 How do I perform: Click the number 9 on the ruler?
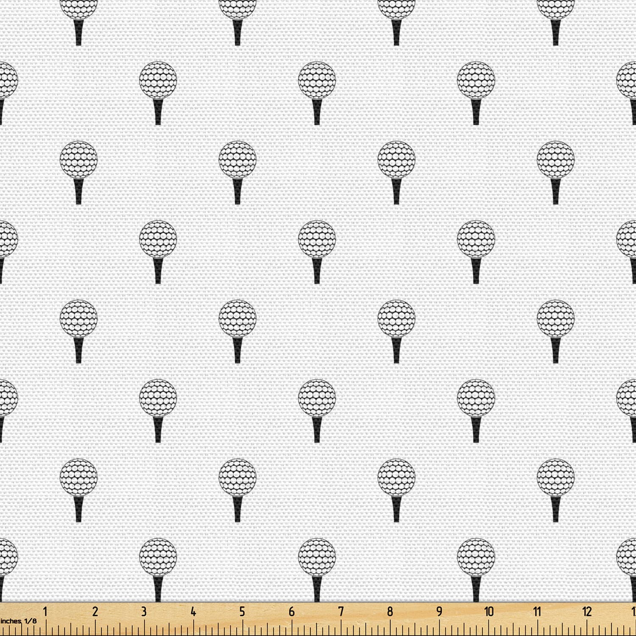coord(439,611)
